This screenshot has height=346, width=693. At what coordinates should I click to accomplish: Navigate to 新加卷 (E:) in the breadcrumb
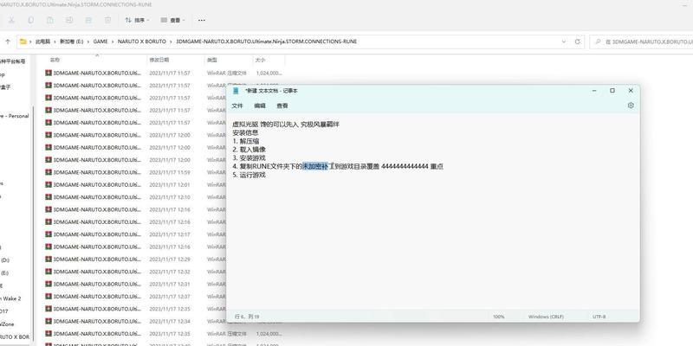[72, 42]
